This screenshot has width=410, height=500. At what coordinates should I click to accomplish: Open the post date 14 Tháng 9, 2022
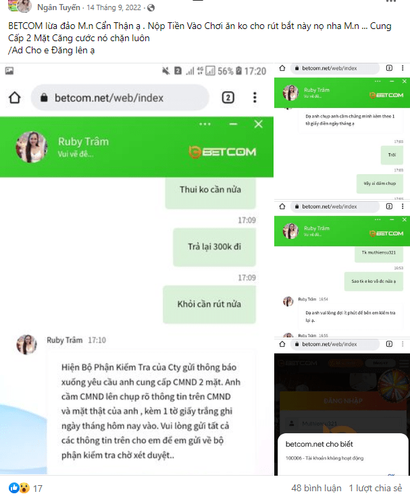113,7
